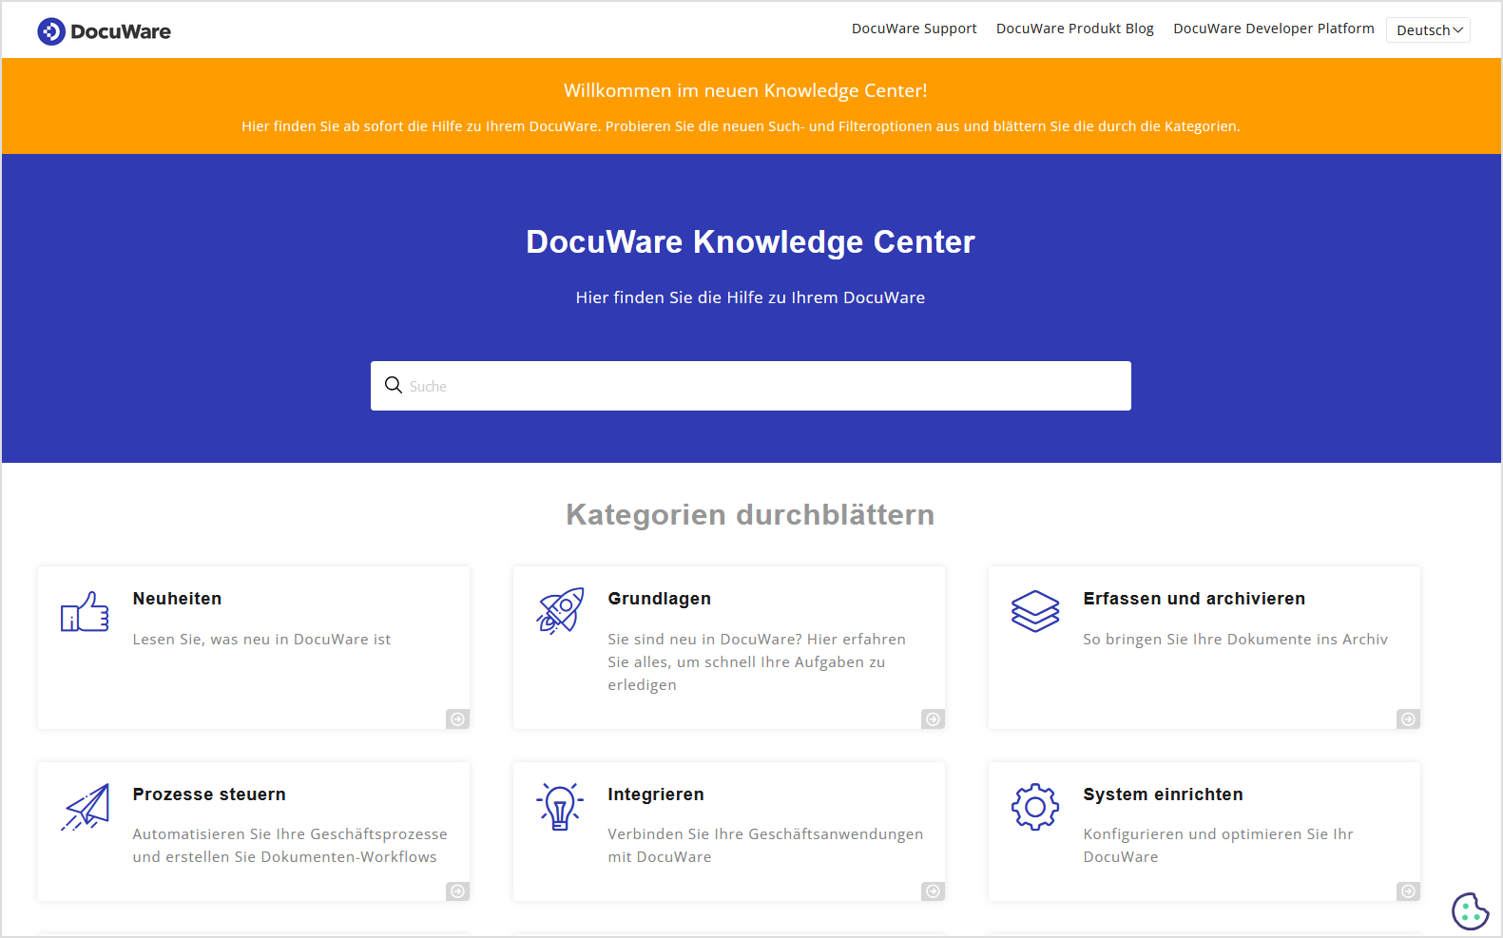Click 'Verbinden Sie Ihre Geschäftsanwendungen' description
Viewport: 1503px width, 938px height.
tap(765, 846)
